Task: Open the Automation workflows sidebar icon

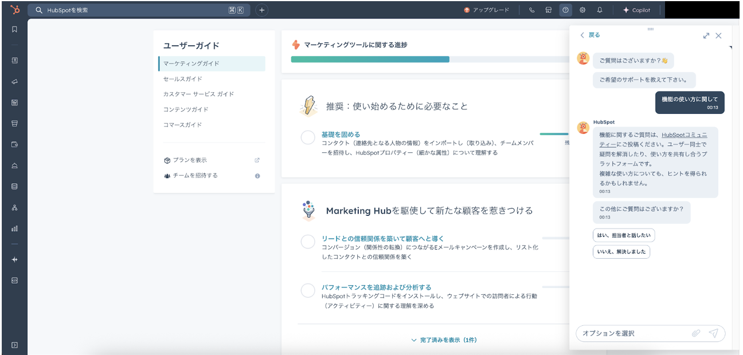Action: (x=15, y=207)
